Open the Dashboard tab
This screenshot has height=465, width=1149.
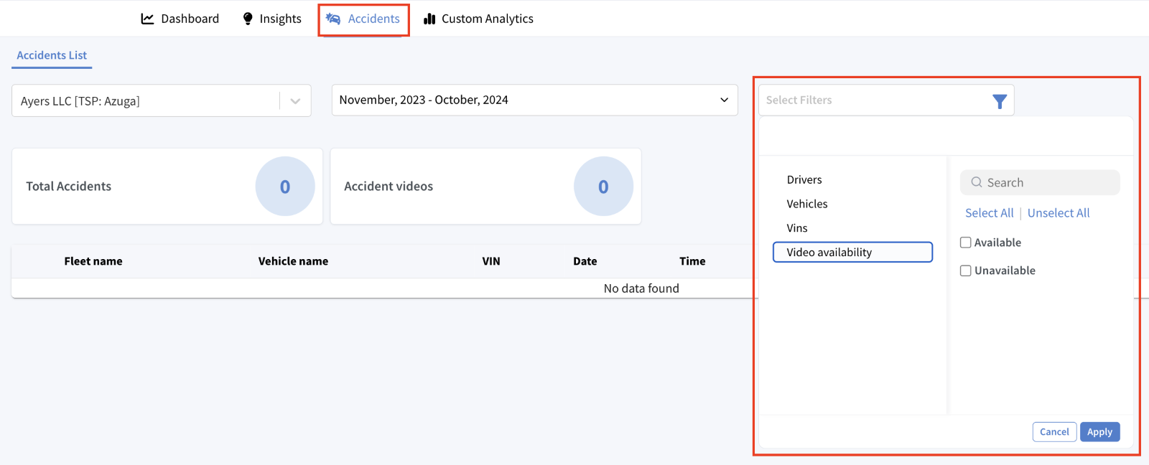[180, 19]
